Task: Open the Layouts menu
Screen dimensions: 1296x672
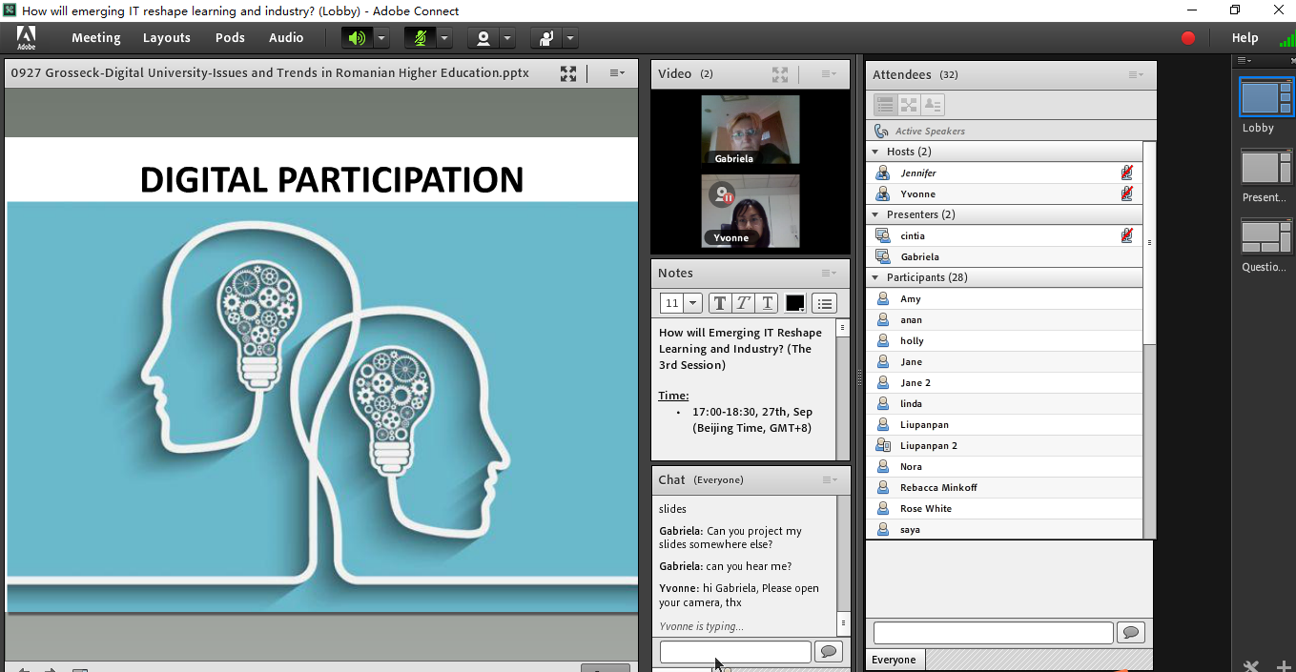Action: pos(166,38)
